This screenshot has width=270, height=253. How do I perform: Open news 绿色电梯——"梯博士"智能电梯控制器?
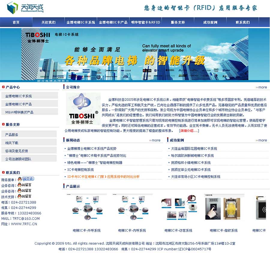point(95,163)
